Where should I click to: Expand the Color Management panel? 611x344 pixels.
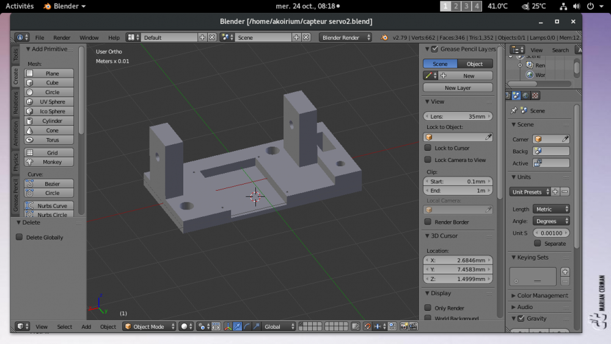tap(538, 296)
